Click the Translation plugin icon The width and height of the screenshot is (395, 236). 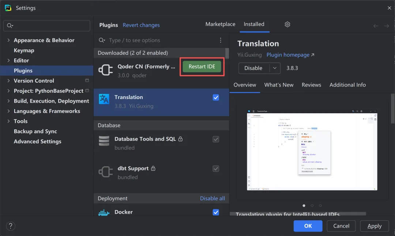click(x=104, y=99)
